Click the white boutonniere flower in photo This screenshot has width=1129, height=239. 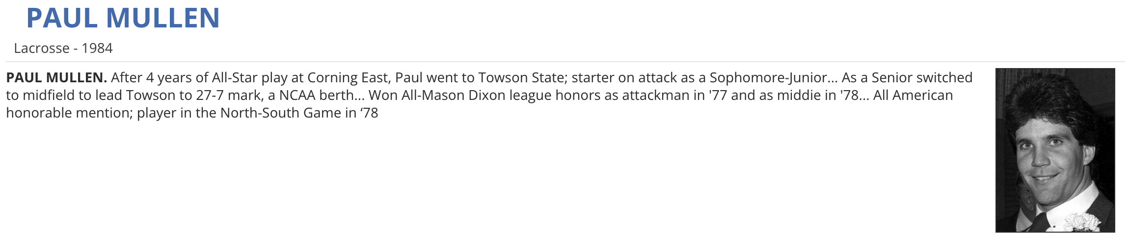click(1082, 222)
